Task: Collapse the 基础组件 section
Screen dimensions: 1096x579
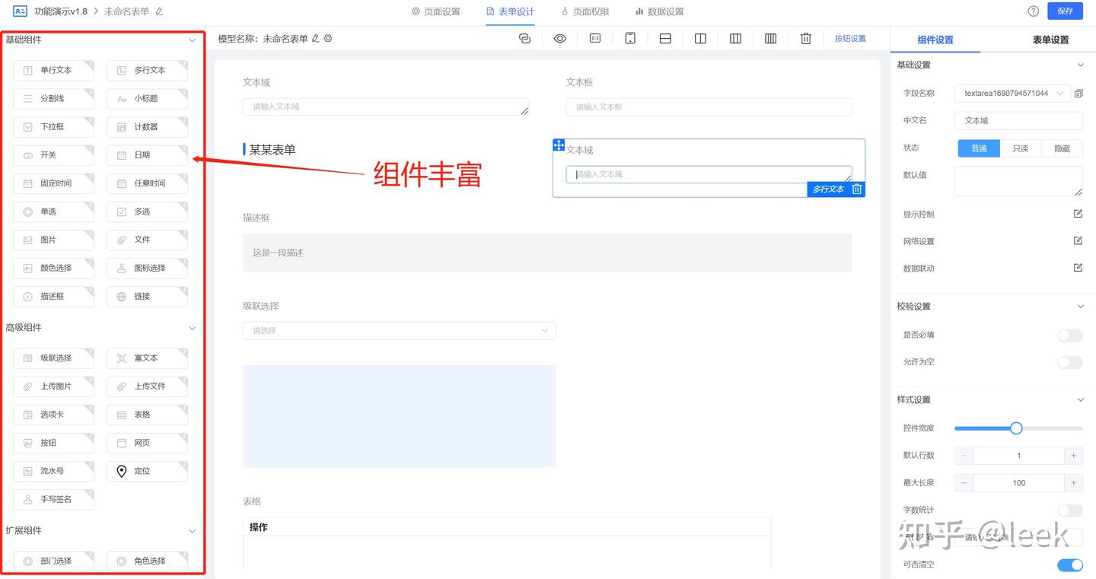Action: pos(193,40)
